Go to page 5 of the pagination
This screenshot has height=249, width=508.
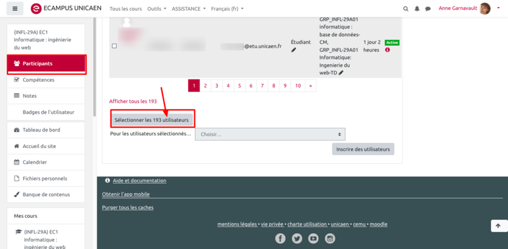coord(239,86)
